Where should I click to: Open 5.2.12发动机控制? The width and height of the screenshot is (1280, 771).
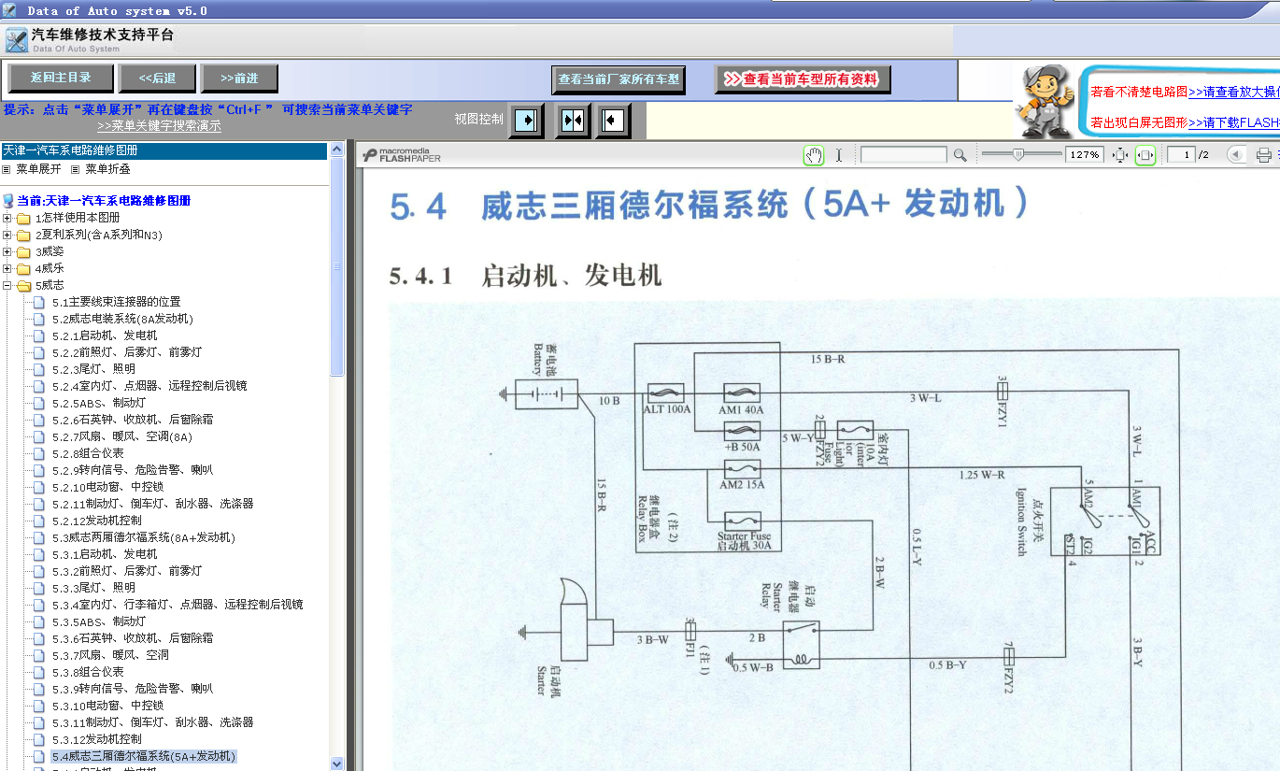(97, 521)
